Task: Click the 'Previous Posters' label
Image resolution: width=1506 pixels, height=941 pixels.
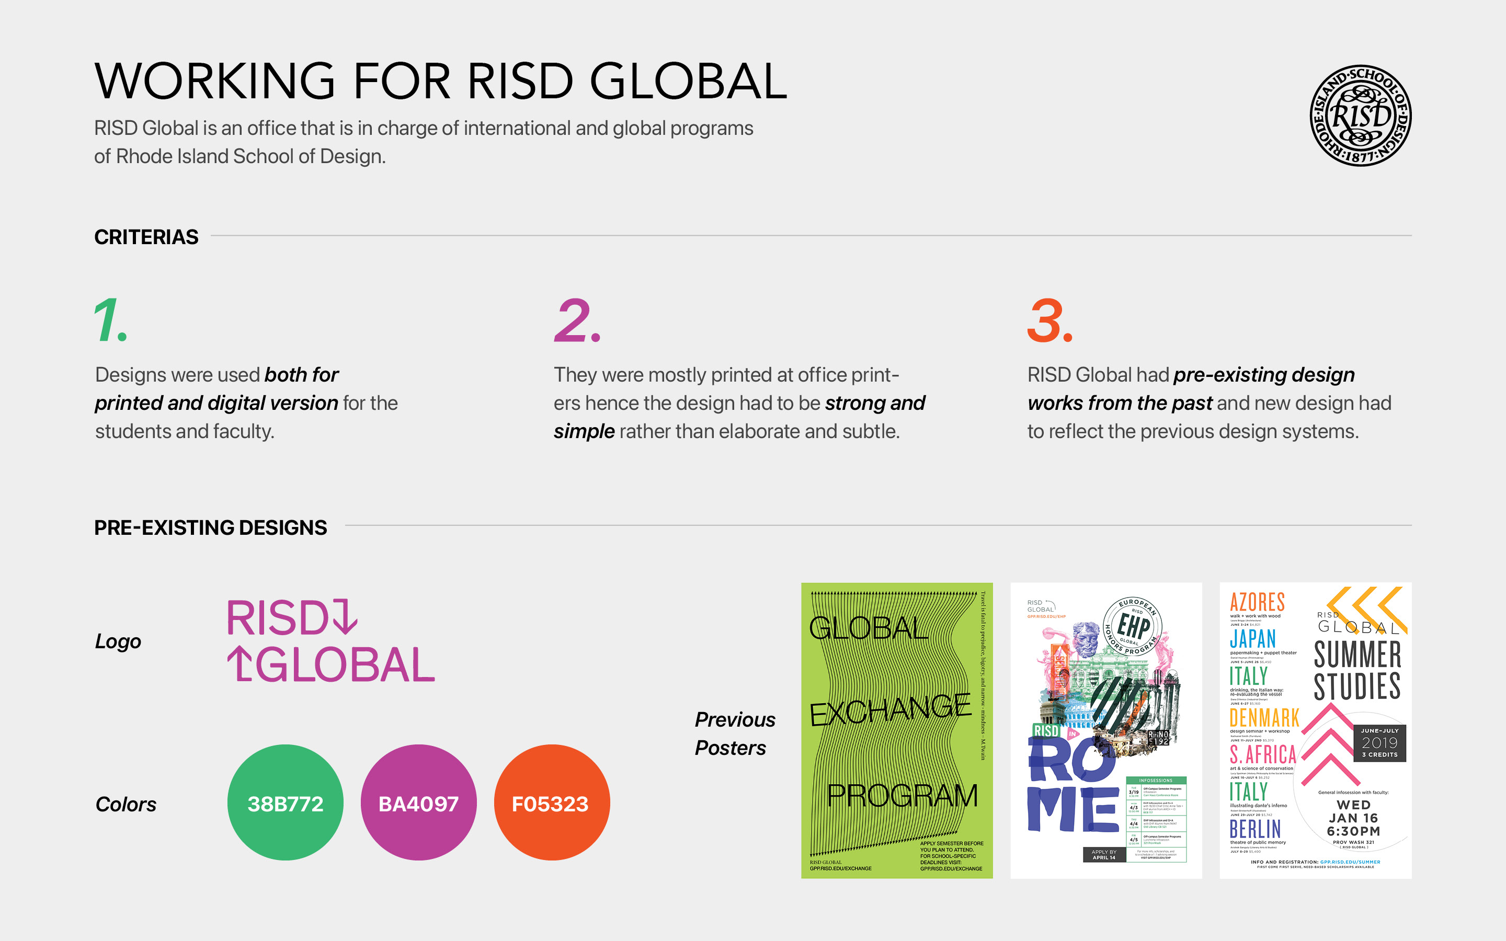Action: (x=735, y=734)
